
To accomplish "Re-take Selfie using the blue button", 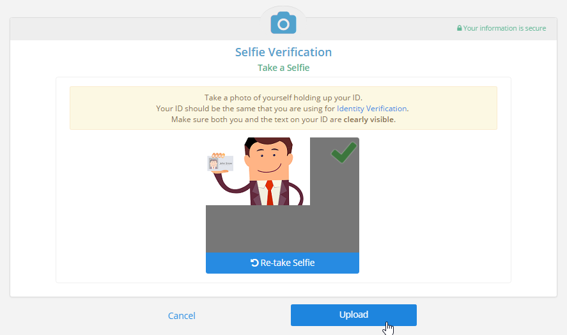I will [283, 263].
